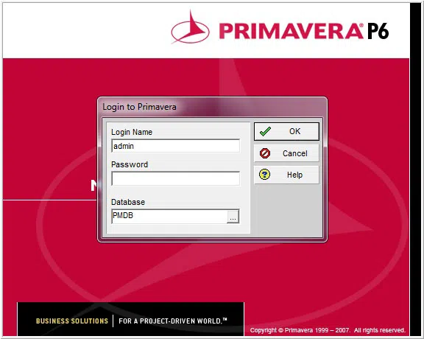The height and width of the screenshot is (339, 424).
Task: Click the Password label
Action: click(x=130, y=164)
